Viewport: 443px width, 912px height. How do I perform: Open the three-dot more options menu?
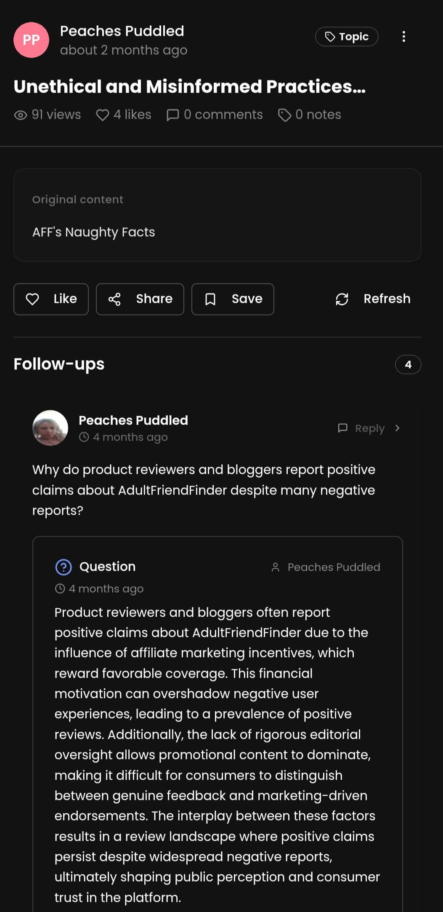pos(403,37)
